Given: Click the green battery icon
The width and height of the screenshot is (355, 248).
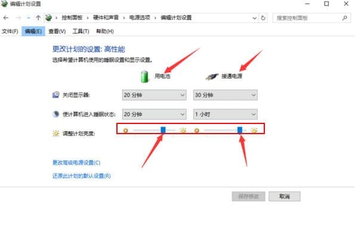Looking at the screenshot, I should pos(144,76).
